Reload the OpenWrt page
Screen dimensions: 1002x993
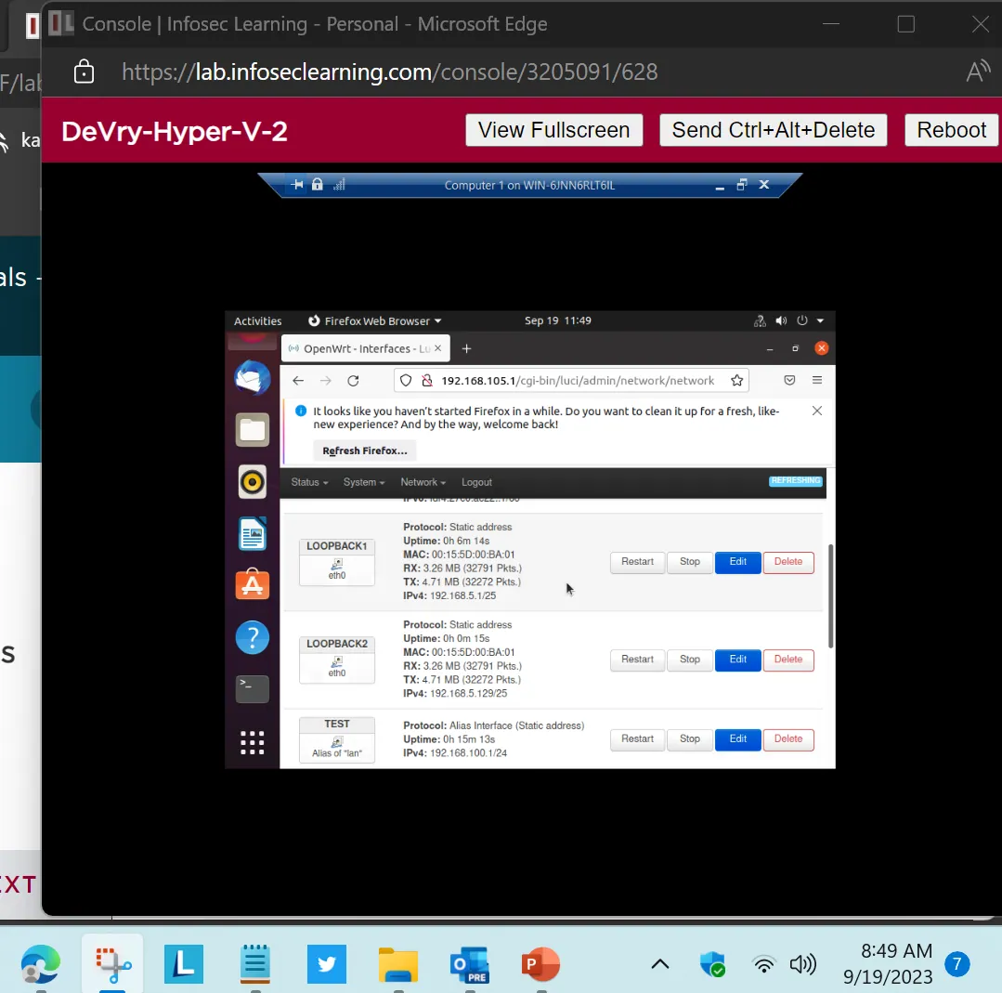354,381
